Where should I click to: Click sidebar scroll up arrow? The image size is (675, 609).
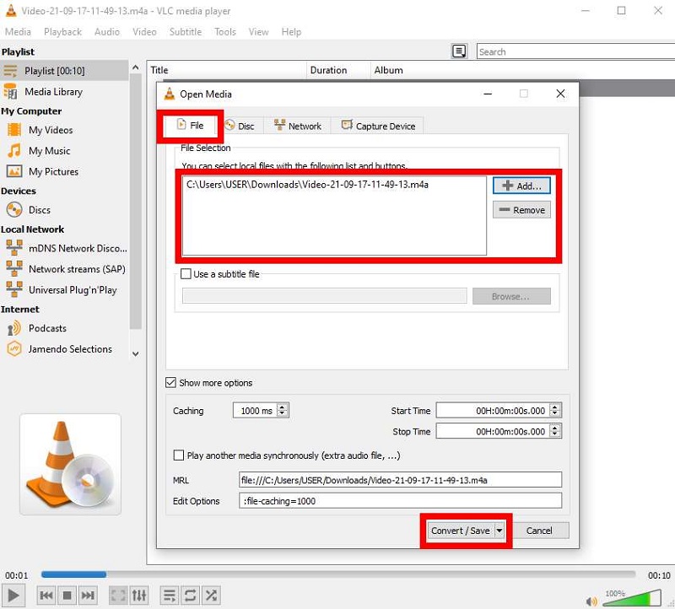pyautogui.click(x=136, y=67)
